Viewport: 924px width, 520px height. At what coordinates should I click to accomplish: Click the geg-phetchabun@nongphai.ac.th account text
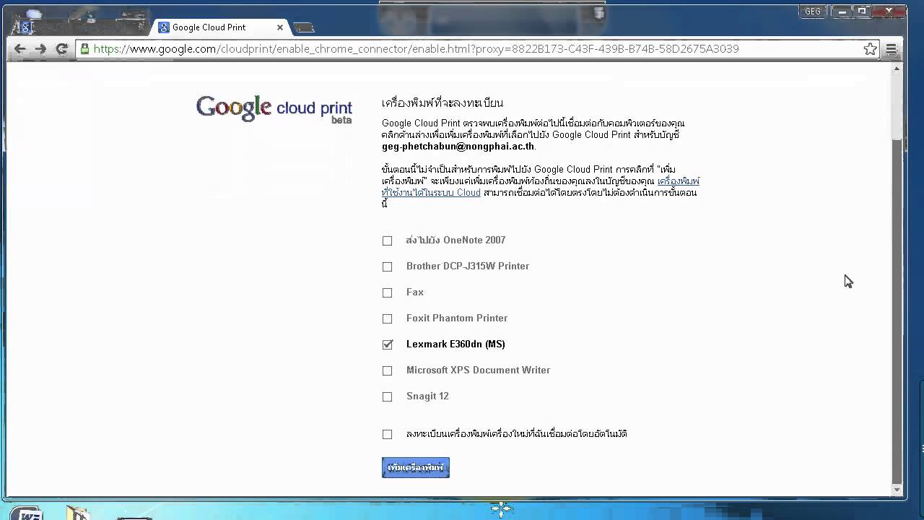pyautogui.click(x=458, y=146)
